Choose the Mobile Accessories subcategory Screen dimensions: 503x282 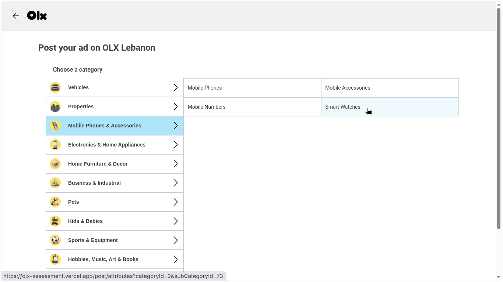click(x=390, y=88)
